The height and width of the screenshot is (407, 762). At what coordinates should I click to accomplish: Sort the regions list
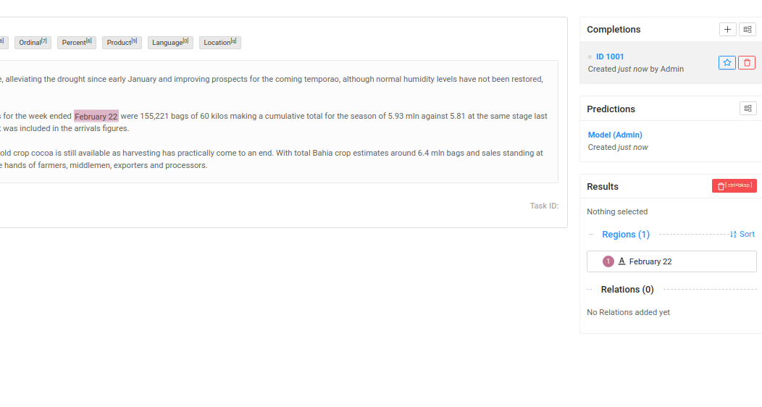(742, 234)
